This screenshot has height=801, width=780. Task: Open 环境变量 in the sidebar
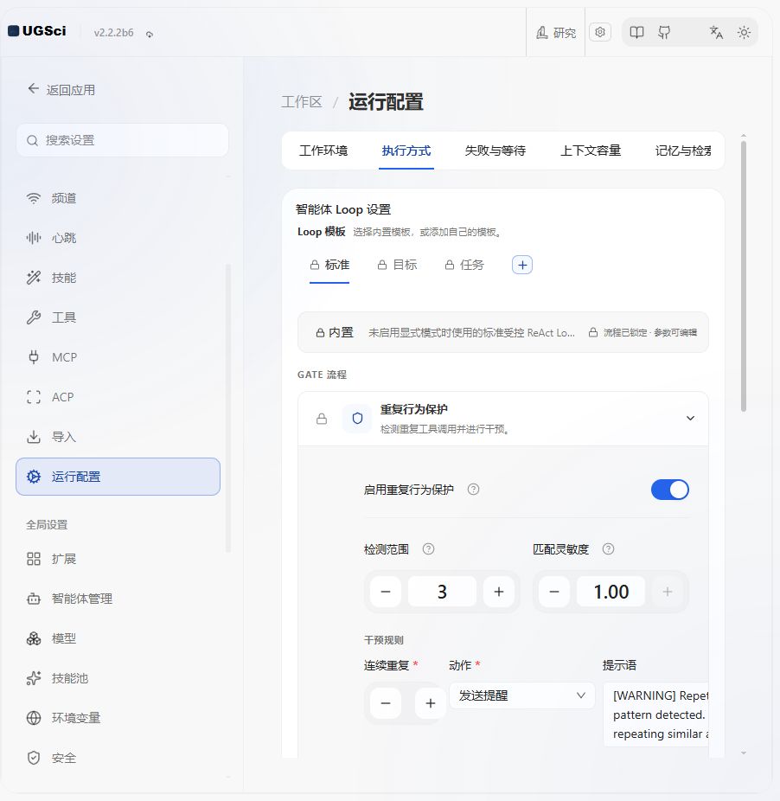[x=118, y=718]
